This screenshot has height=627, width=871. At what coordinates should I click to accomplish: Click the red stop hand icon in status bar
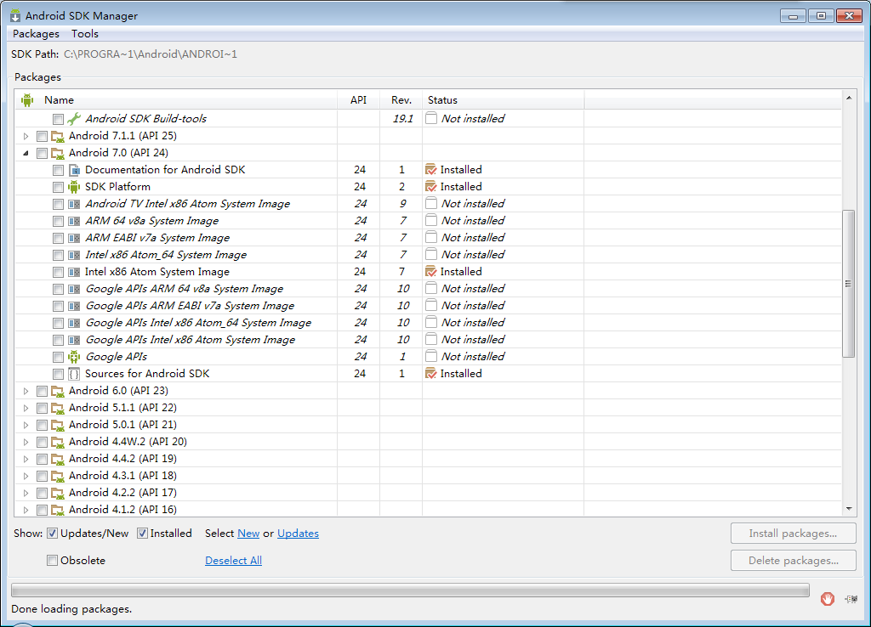click(x=827, y=599)
